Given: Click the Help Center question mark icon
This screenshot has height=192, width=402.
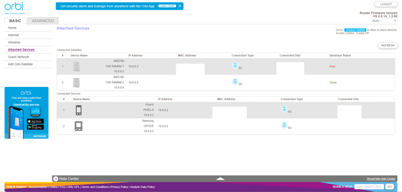Looking at the screenshot, I should pos(55,179).
